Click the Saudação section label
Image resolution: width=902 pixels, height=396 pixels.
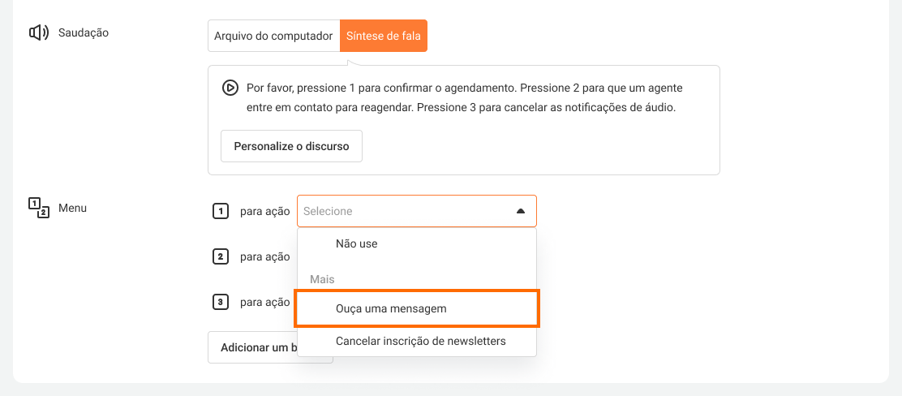84,33
